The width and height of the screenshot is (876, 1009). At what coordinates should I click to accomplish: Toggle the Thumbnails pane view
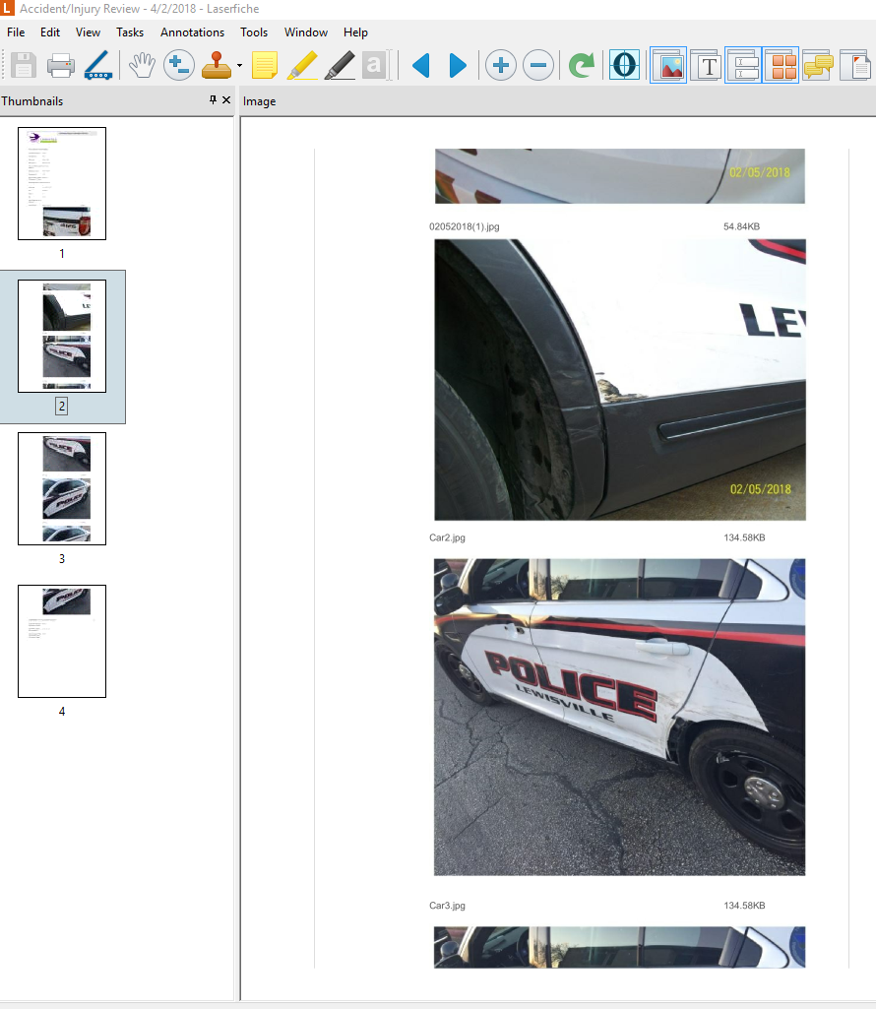(x=781, y=65)
